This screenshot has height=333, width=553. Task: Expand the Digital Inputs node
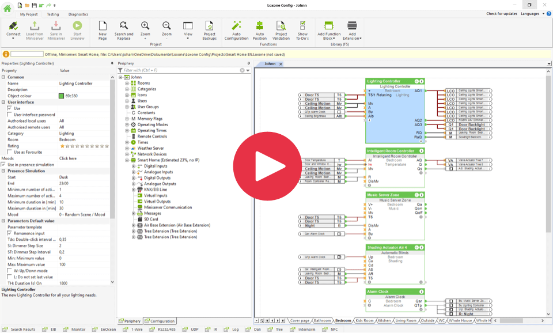pyautogui.click(x=134, y=166)
